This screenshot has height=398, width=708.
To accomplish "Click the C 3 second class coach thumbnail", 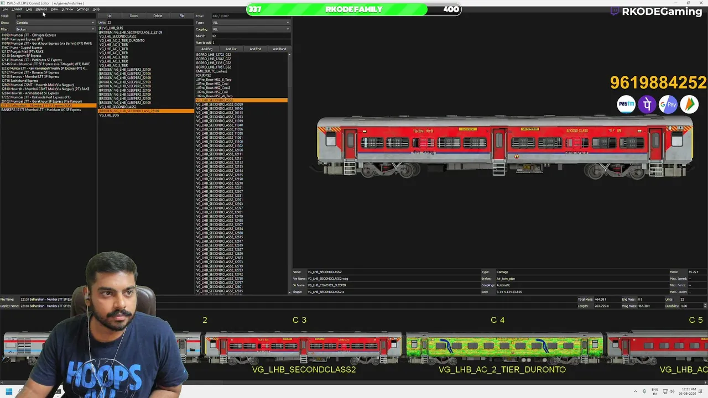I will coord(303,348).
